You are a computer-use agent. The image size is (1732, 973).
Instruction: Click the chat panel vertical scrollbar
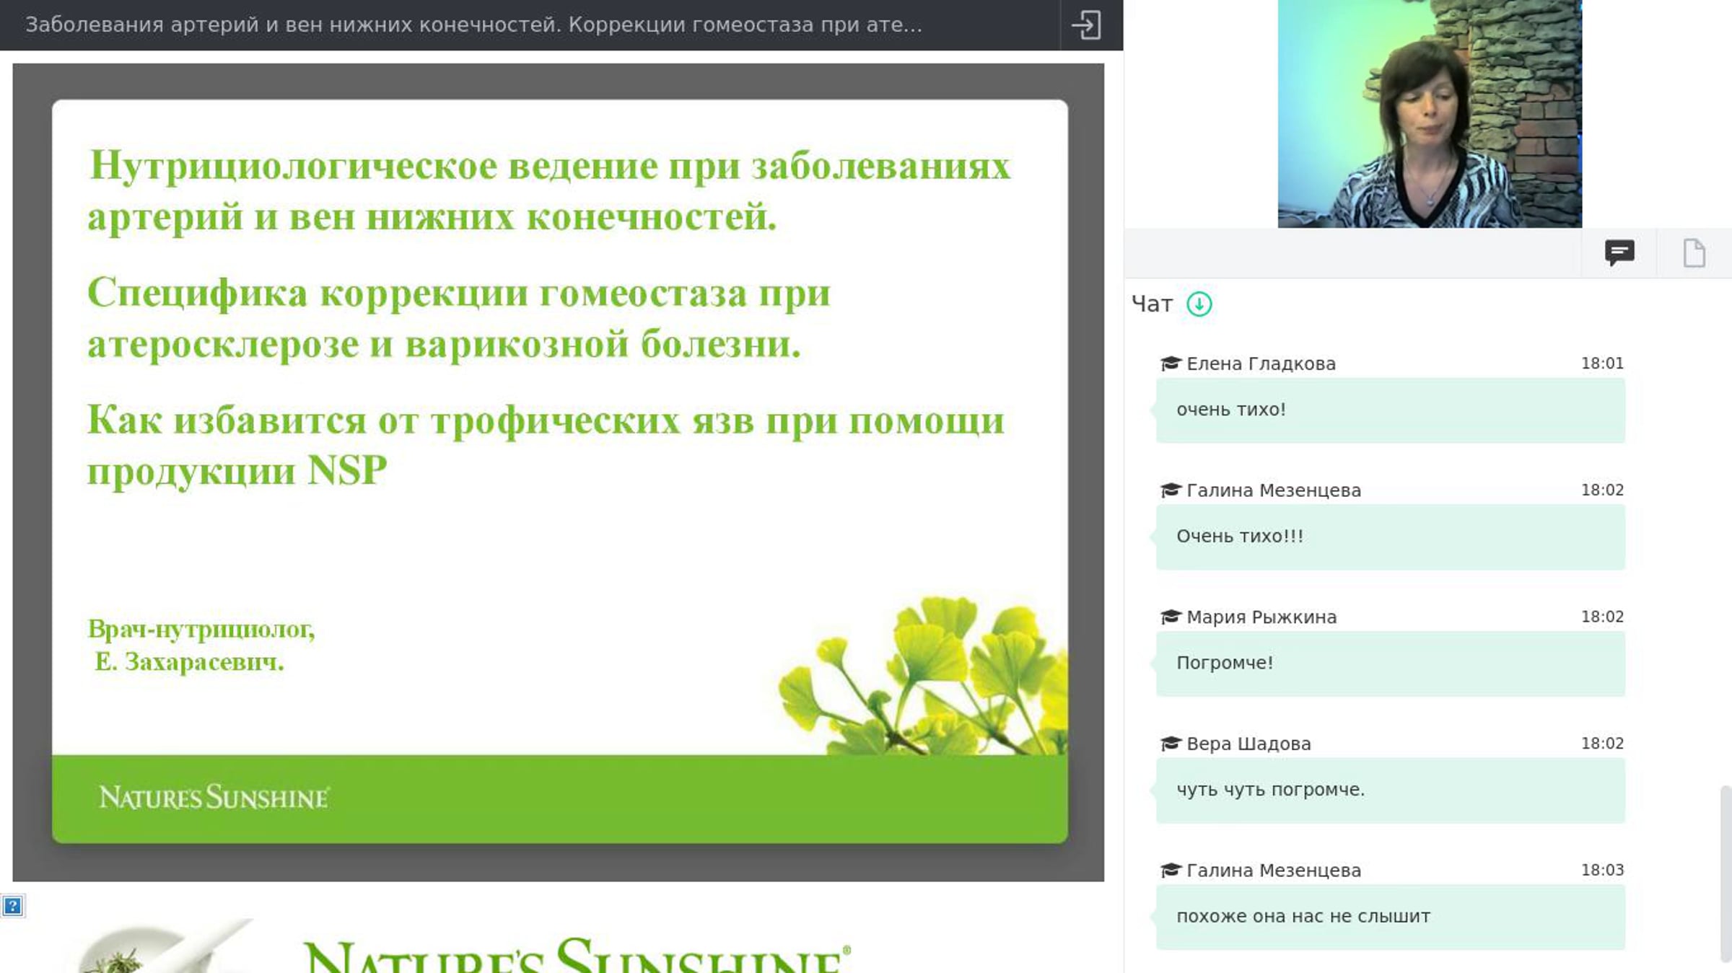(1726, 873)
